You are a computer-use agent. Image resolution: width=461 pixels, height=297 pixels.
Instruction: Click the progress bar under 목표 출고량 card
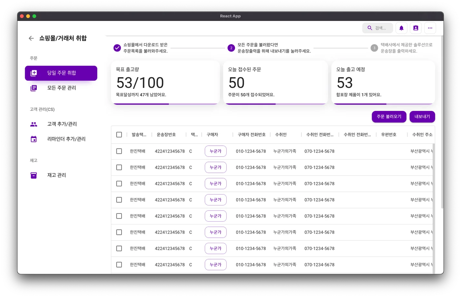coord(165,104)
